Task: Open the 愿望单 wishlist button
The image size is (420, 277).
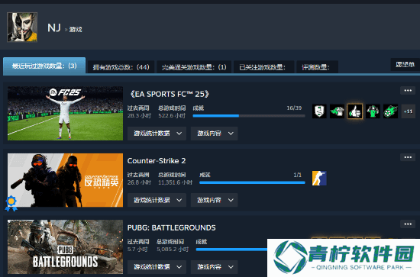Action: click(405, 65)
